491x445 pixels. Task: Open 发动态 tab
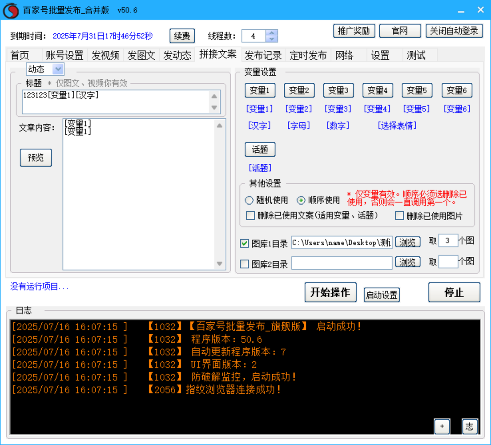pos(177,55)
